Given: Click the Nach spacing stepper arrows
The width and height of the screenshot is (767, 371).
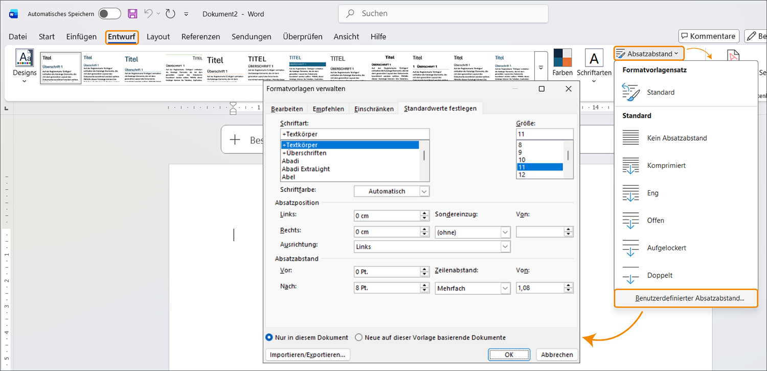Looking at the screenshot, I should pos(424,288).
